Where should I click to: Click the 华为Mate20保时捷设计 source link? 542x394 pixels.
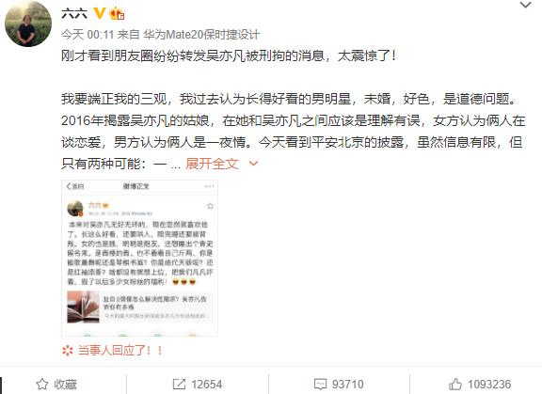pos(201,34)
